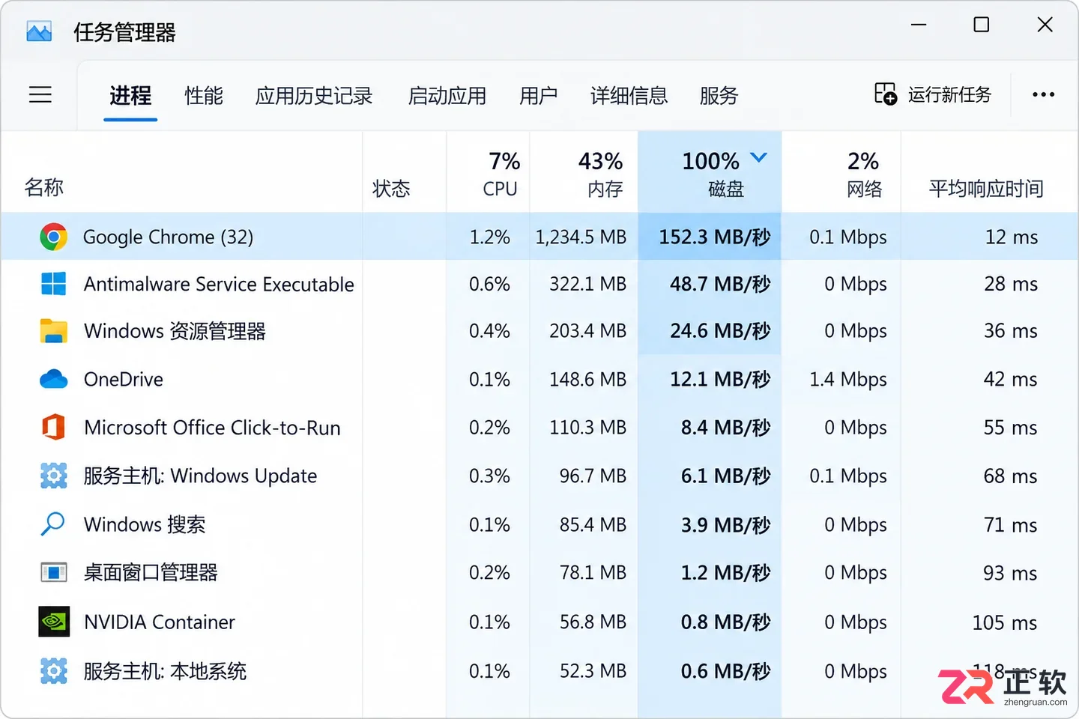The width and height of the screenshot is (1079, 719).
Task: Click the 桌面窗口管理器 icon
Action: coord(53,573)
